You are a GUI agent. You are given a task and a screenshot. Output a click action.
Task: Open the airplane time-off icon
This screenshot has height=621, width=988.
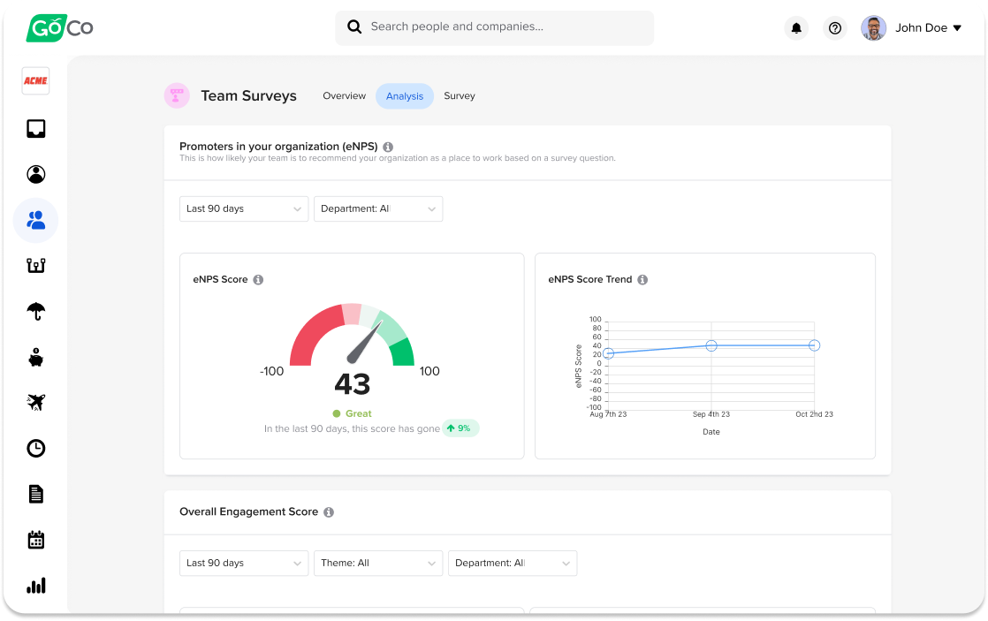tap(36, 403)
